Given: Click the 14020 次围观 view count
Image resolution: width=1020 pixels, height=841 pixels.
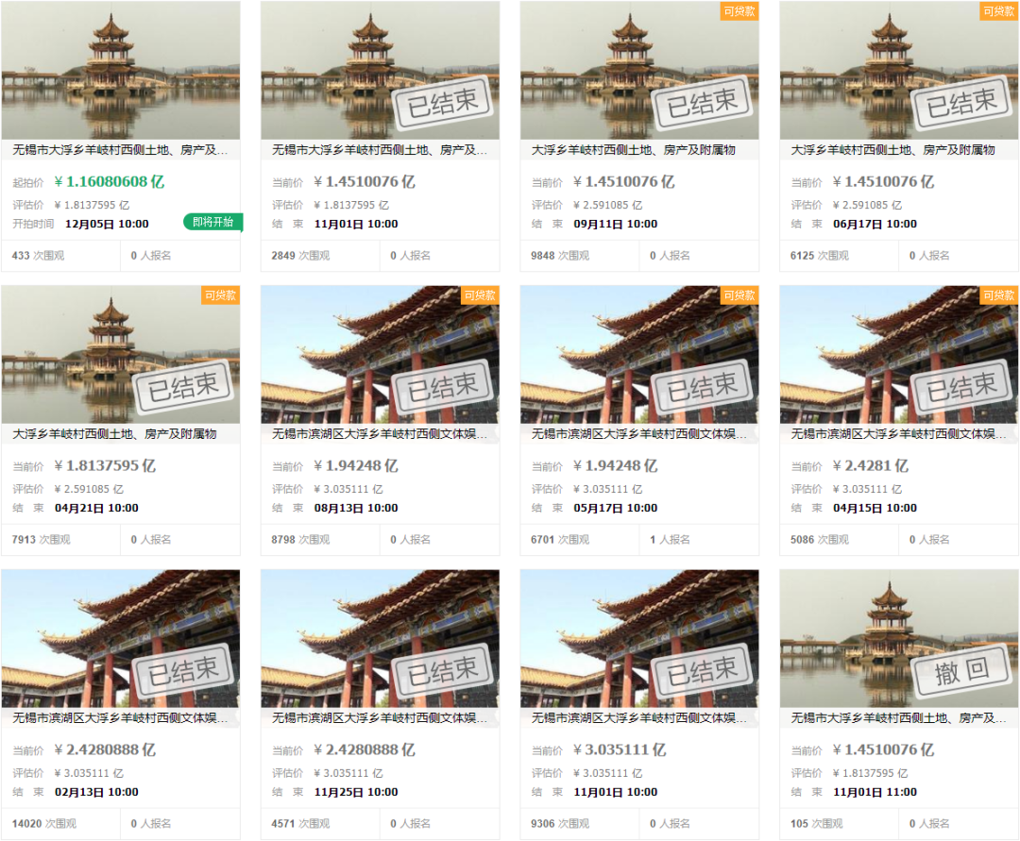Looking at the screenshot, I should point(44,824).
